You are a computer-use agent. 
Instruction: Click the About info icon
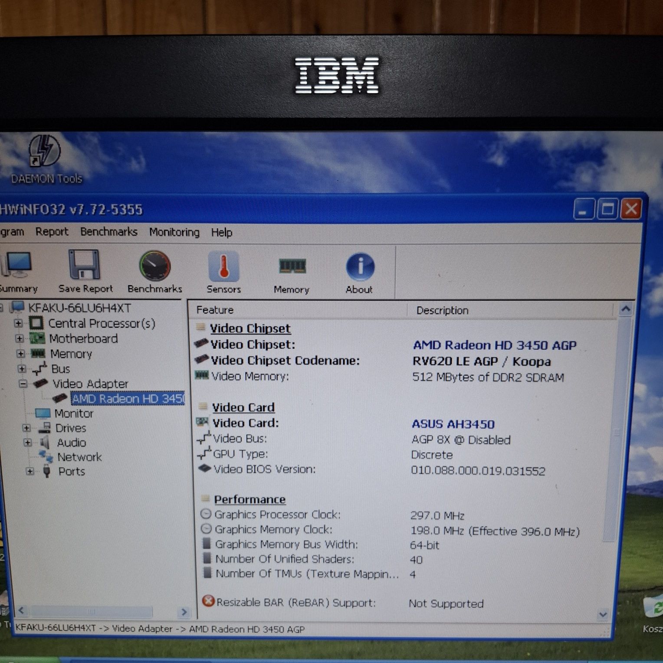pos(360,267)
